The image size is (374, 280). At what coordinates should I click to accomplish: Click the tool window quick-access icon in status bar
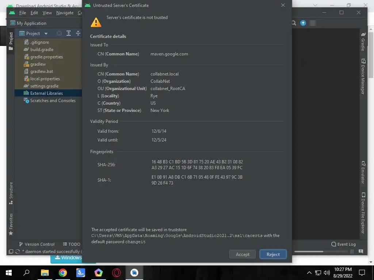tap(11, 252)
